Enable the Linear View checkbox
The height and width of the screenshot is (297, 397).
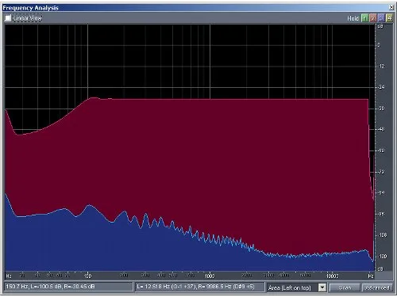pos(8,18)
